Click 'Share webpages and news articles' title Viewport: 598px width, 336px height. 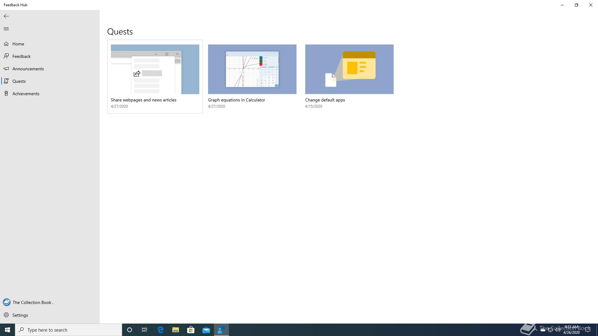pos(144,100)
